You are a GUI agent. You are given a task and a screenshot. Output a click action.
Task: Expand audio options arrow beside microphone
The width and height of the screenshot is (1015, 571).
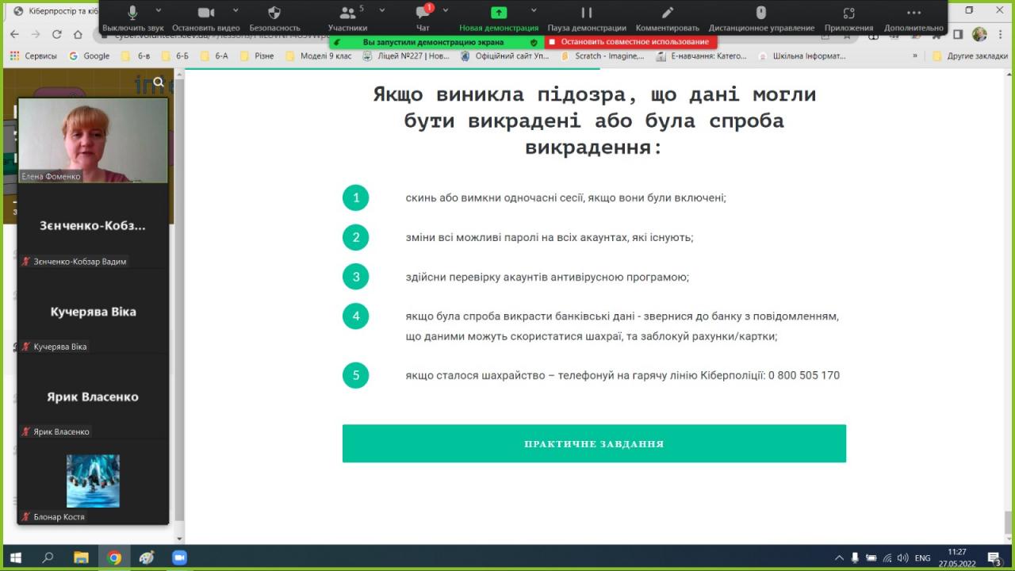[x=159, y=10]
